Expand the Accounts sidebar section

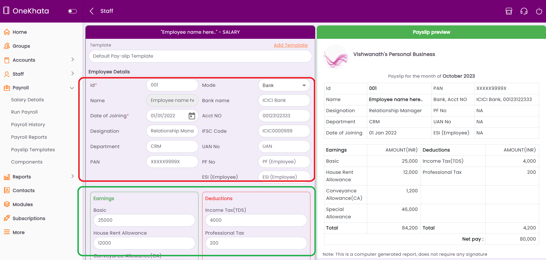pos(73,60)
